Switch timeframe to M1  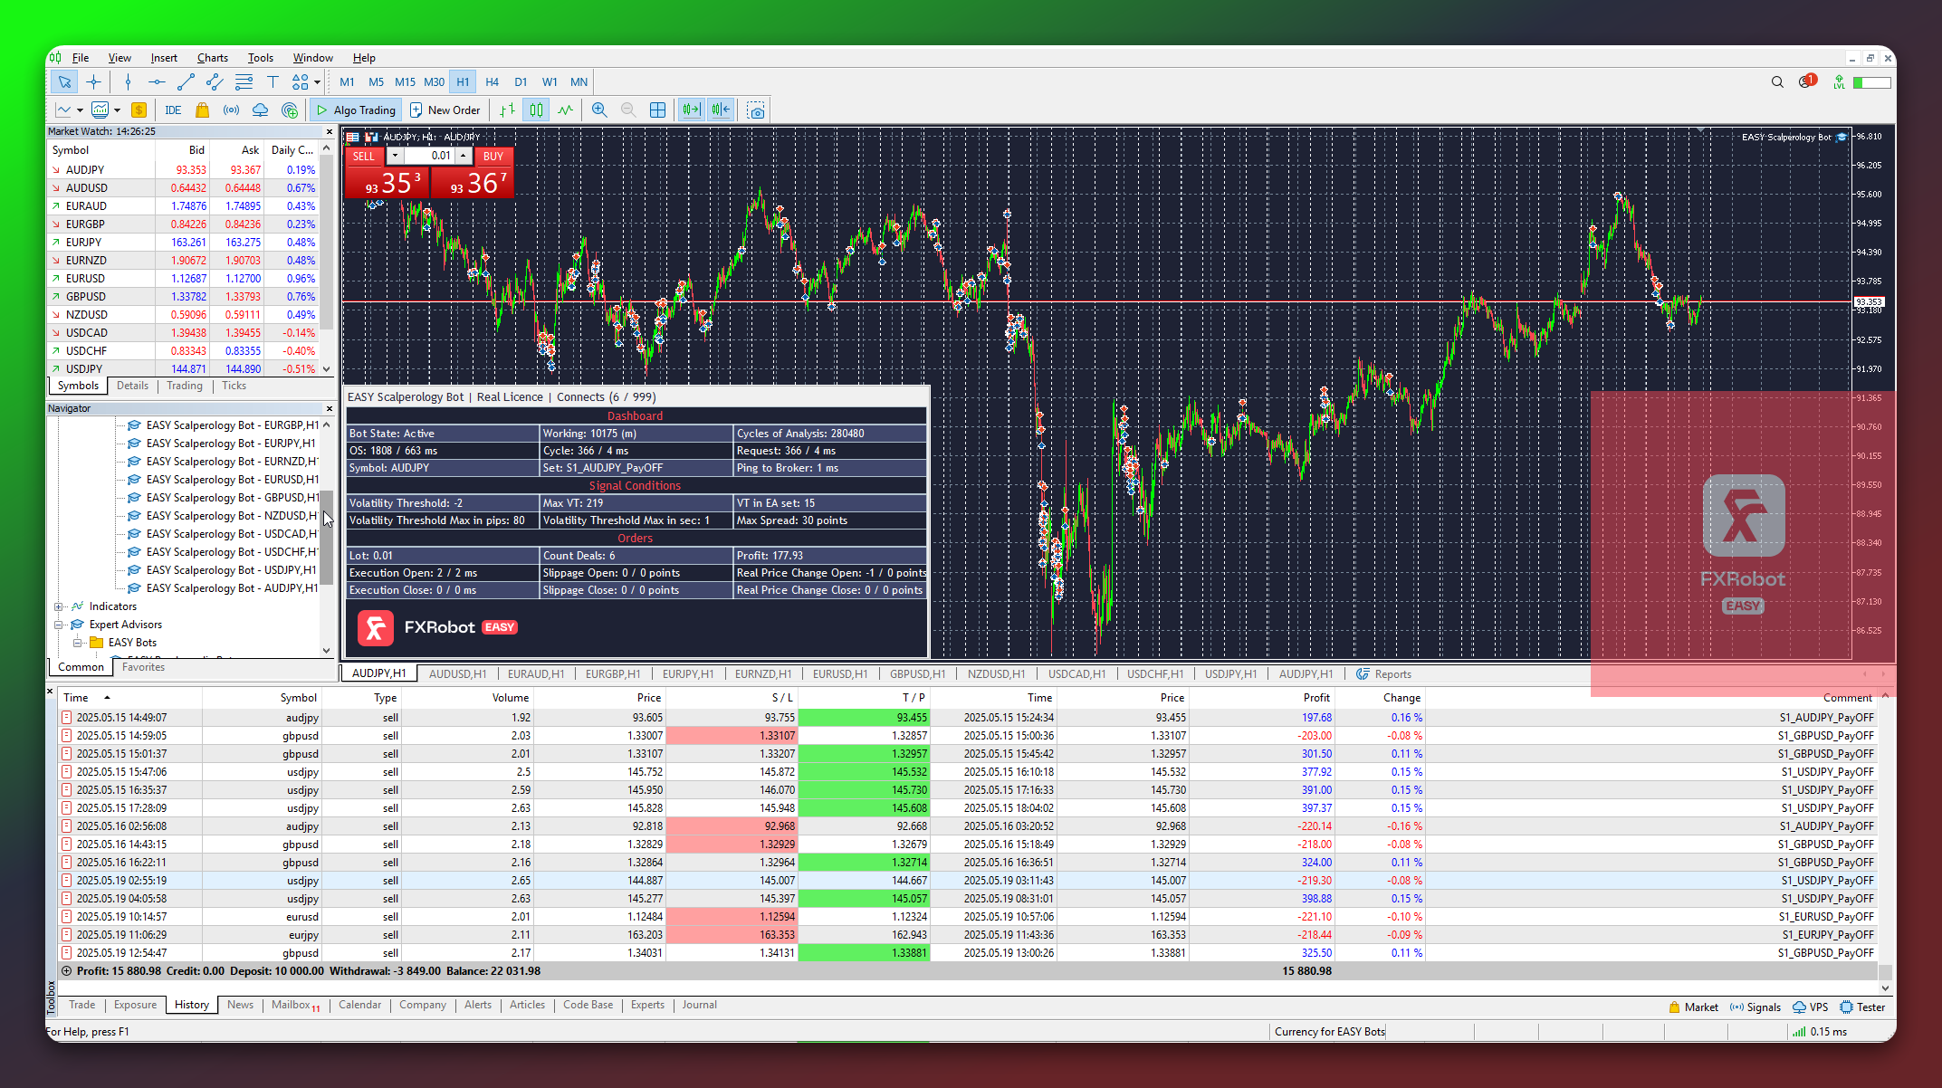pos(347,82)
